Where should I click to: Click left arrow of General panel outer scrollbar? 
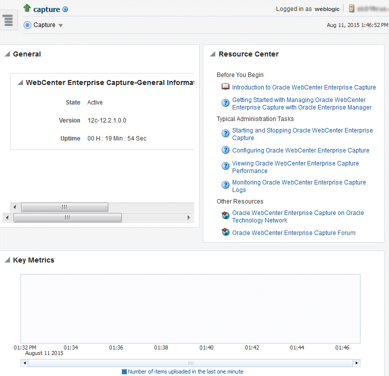click(7, 218)
